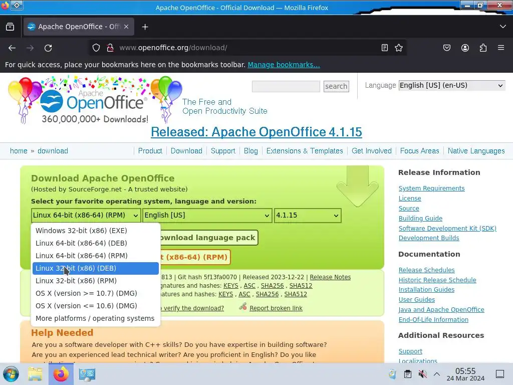
Task: Open Manage bookmarks link
Action: [x=284, y=65]
